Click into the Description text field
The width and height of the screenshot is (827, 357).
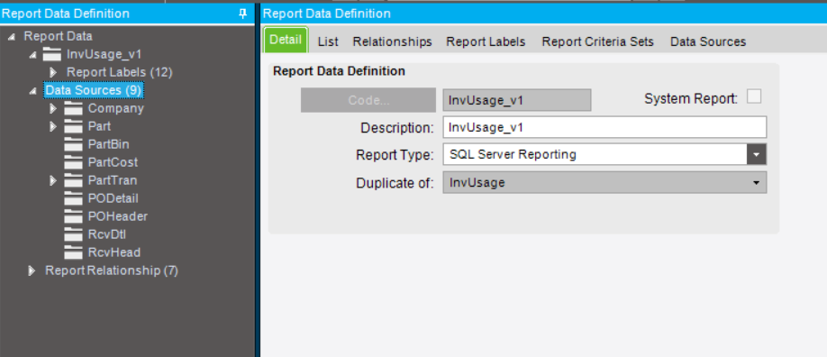[604, 127]
